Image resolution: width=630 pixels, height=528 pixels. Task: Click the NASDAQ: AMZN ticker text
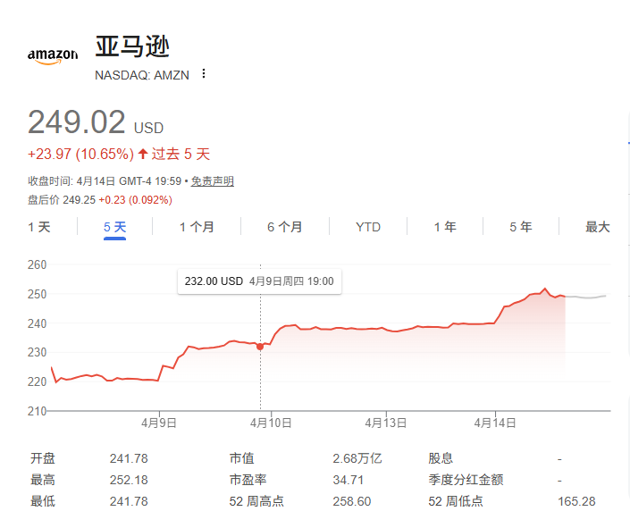tap(142, 75)
